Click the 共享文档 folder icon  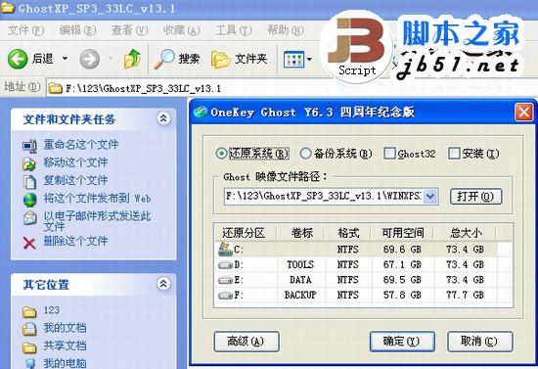[29, 347]
